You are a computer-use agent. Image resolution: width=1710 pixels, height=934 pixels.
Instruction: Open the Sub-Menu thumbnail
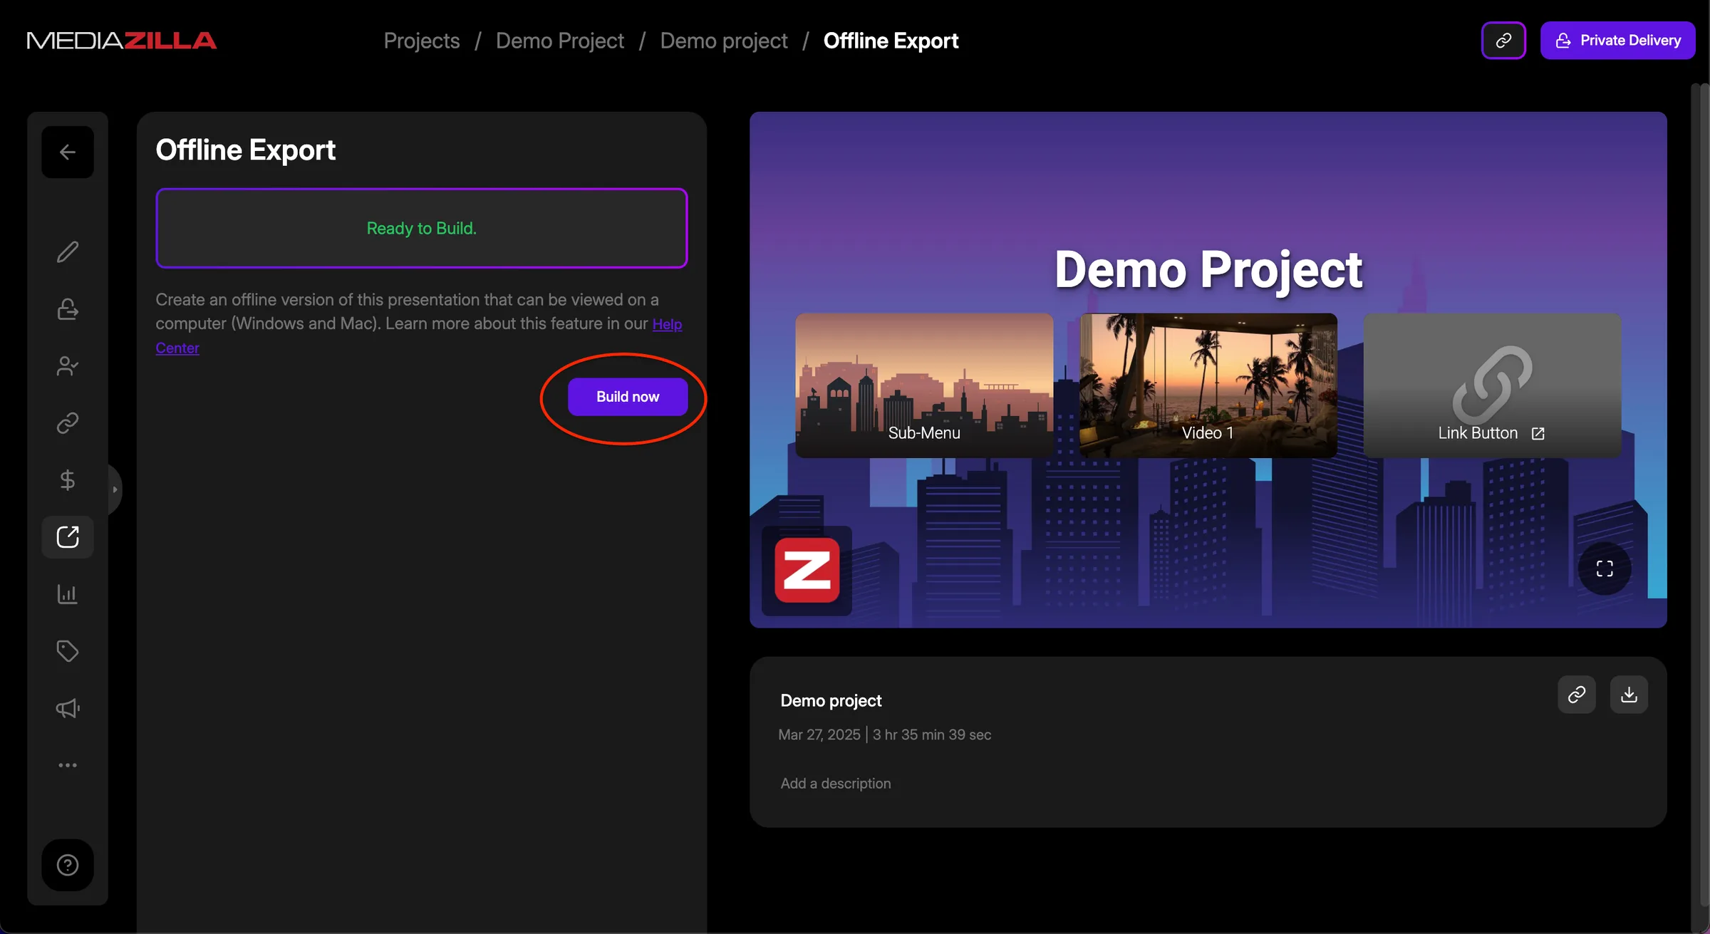(x=924, y=385)
